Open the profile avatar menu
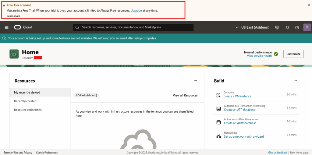 click(307, 27)
